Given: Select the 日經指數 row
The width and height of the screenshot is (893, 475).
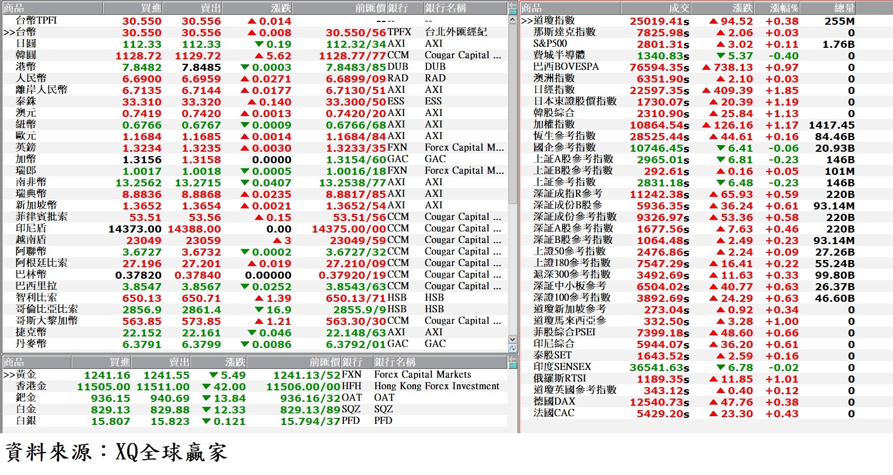Looking at the screenshot, I should pyautogui.click(x=705, y=90).
